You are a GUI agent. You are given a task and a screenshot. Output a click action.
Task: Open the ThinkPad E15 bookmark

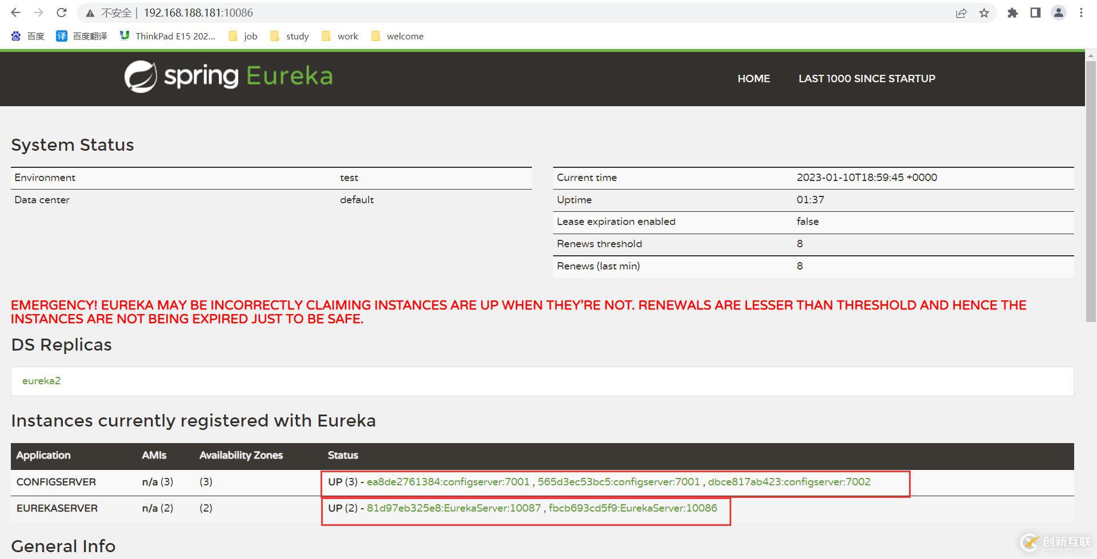(167, 36)
